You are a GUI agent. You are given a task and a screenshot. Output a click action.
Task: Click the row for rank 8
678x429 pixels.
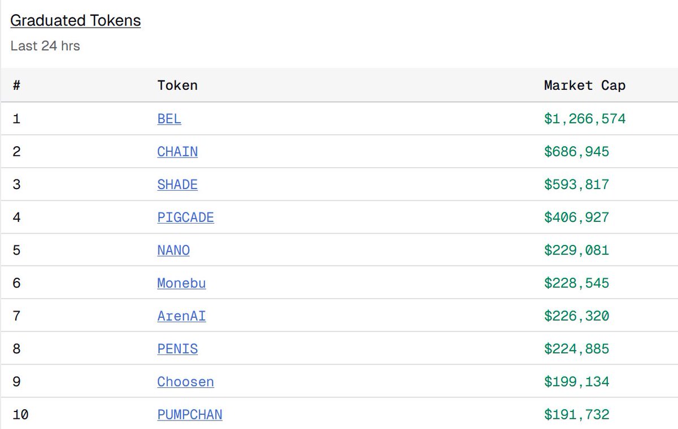pos(339,349)
